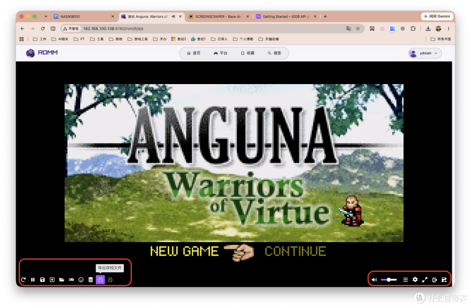Select NEW GAME on the title screen

[184, 251]
